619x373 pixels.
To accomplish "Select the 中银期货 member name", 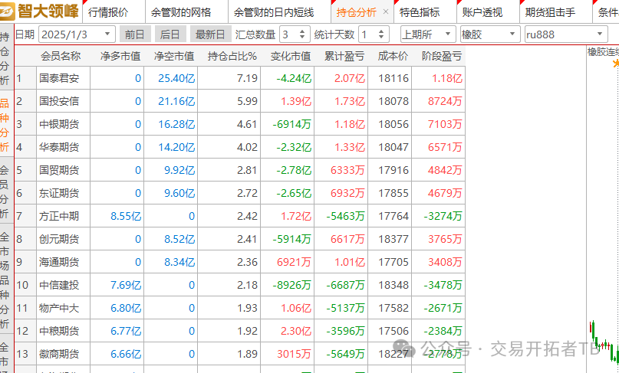I will (x=59, y=124).
